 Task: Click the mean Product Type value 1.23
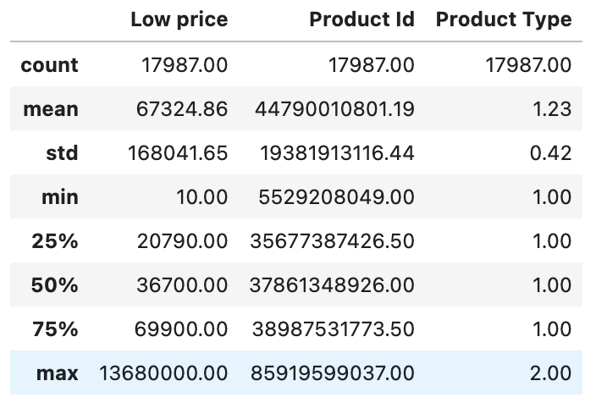552,109
